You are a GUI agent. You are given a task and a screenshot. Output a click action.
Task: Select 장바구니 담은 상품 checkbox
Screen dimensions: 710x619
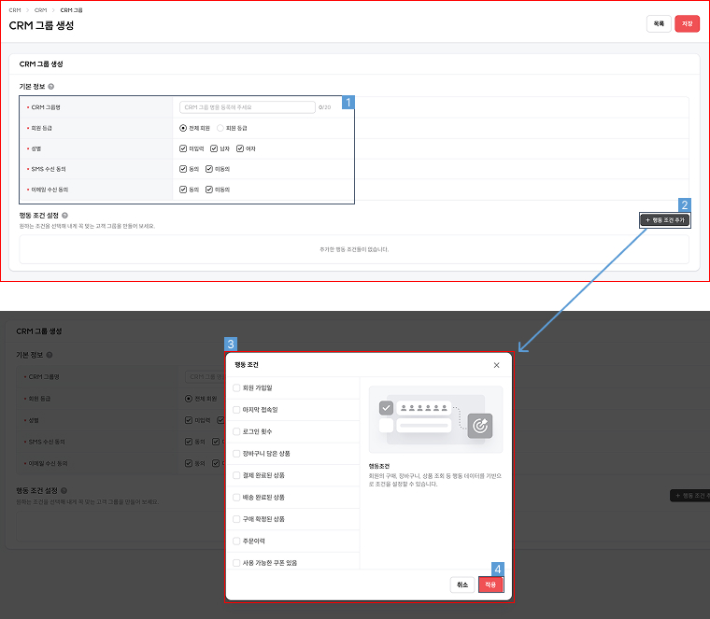[236, 454]
